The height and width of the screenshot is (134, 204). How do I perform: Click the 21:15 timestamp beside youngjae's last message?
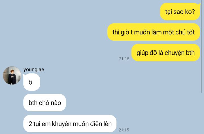(124, 130)
